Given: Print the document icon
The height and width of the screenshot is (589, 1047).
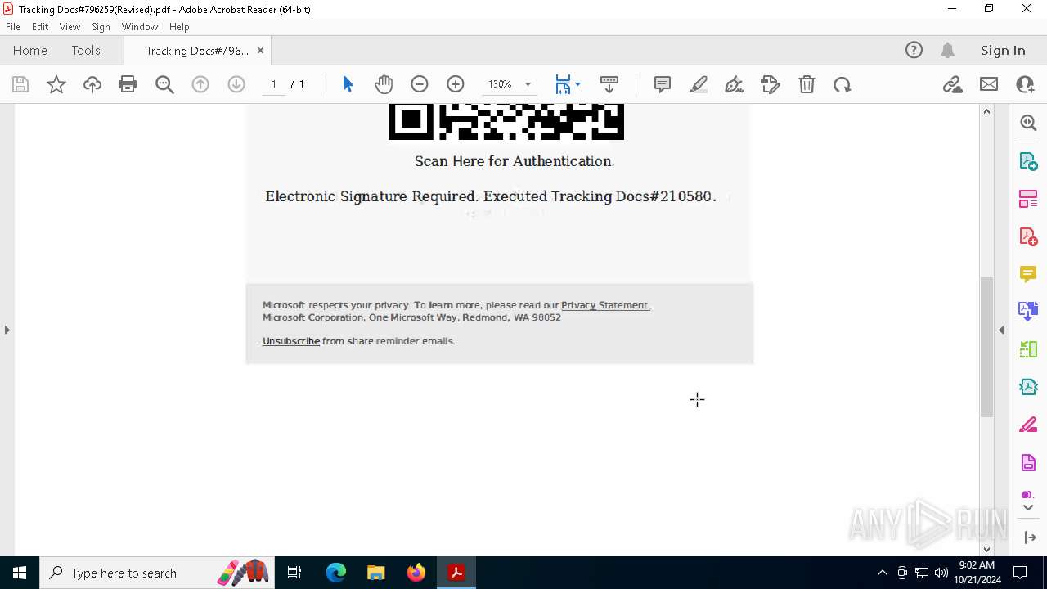Looking at the screenshot, I should [x=128, y=84].
